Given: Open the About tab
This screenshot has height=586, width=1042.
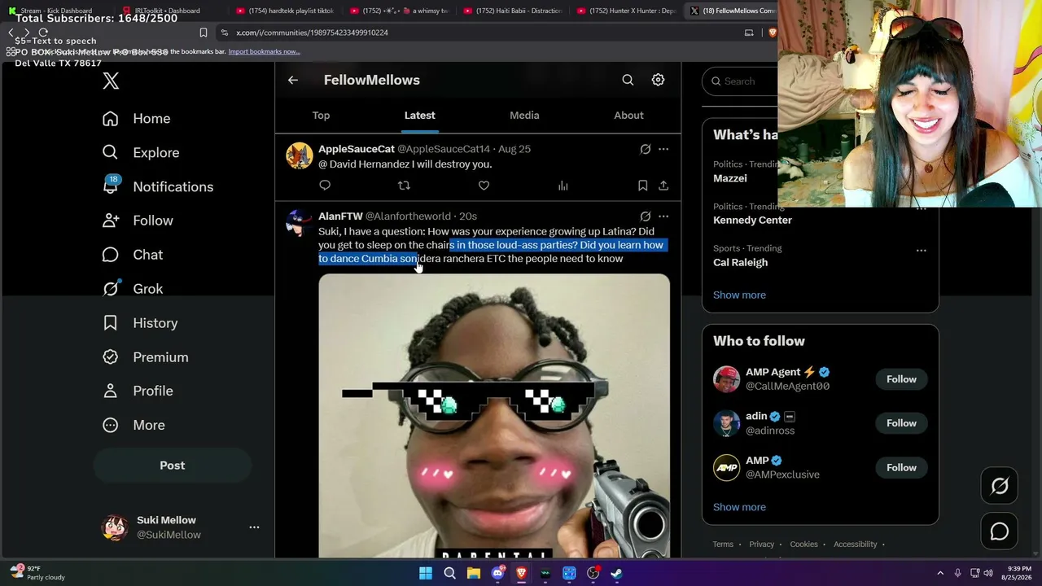Looking at the screenshot, I should click(x=628, y=116).
